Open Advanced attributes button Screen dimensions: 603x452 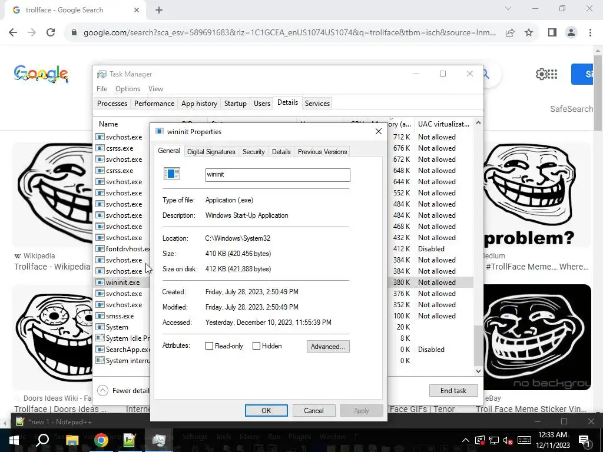pos(328,346)
